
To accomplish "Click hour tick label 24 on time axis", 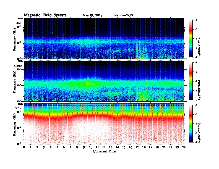I will pyautogui.click(x=184, y=147).
